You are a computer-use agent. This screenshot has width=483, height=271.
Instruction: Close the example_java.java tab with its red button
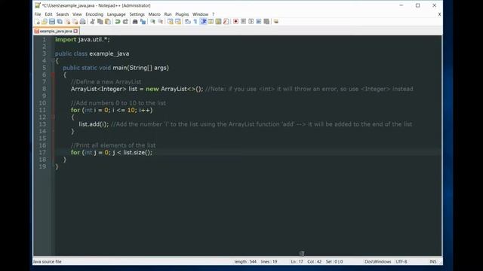pyautogui.click(x=75, y=31)
